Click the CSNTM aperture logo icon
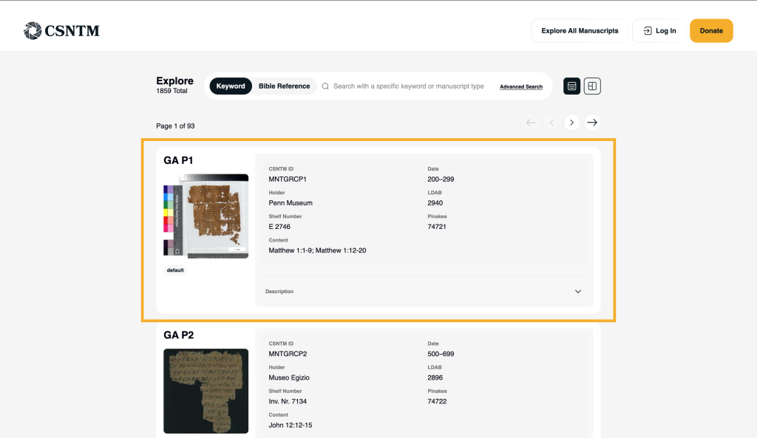This screenshot has height=438, width=757. tap(33, 30)
